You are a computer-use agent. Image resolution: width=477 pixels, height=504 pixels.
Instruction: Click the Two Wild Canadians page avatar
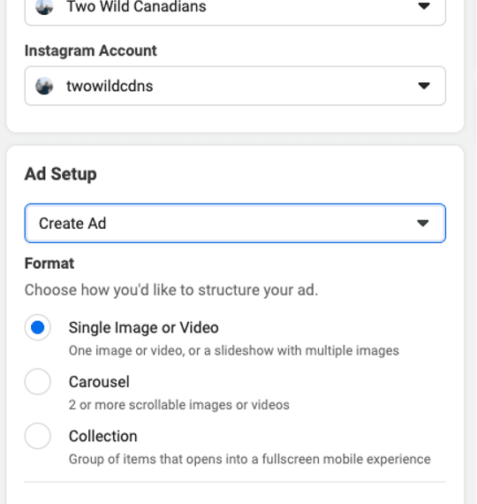[x=44, y=6]
